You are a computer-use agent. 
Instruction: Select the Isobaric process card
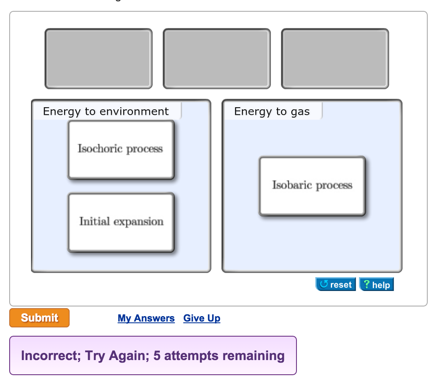312,185
